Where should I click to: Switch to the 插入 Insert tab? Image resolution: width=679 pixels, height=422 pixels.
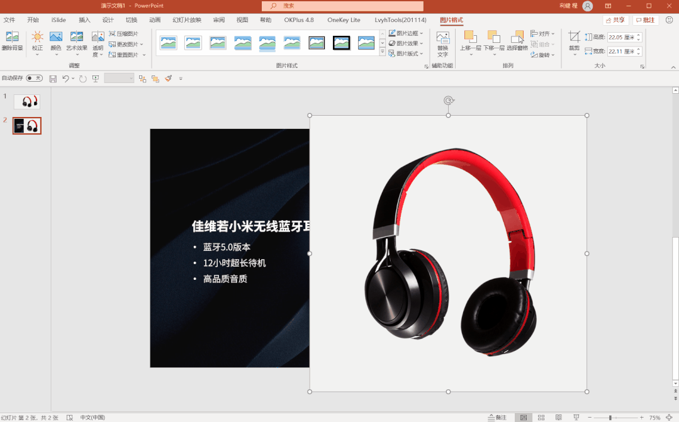(84, 20)
